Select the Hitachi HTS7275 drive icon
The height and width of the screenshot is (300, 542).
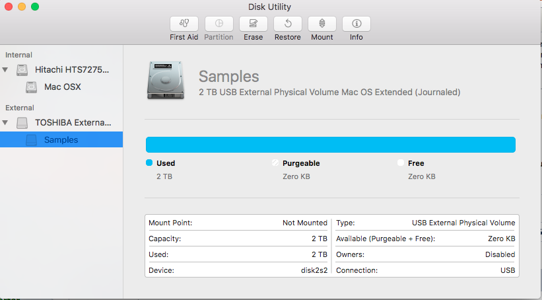(22, 70)
